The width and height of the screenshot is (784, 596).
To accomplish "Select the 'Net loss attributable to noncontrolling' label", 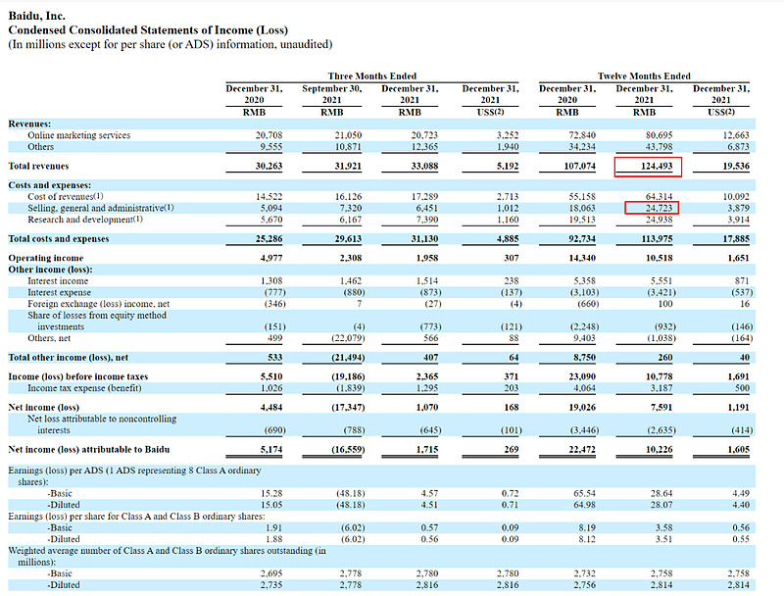I will click(x=102, y=419).
